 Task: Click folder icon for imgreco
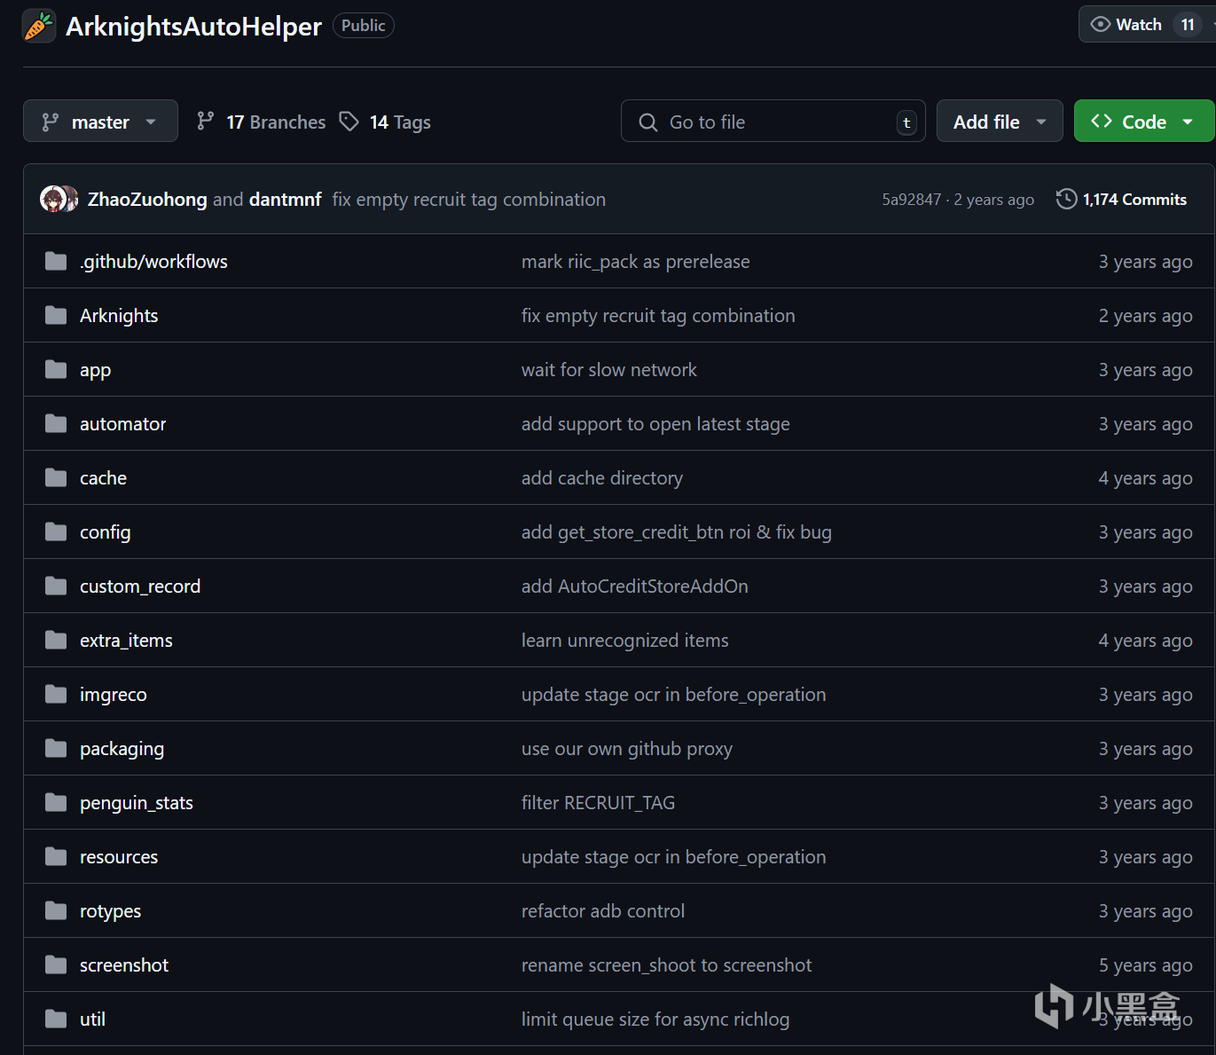pyautogui.click(x=56, y=694)
